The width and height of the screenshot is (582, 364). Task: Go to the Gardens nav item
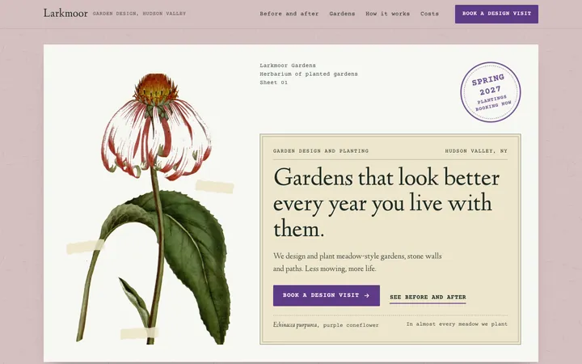click(342, 14)
